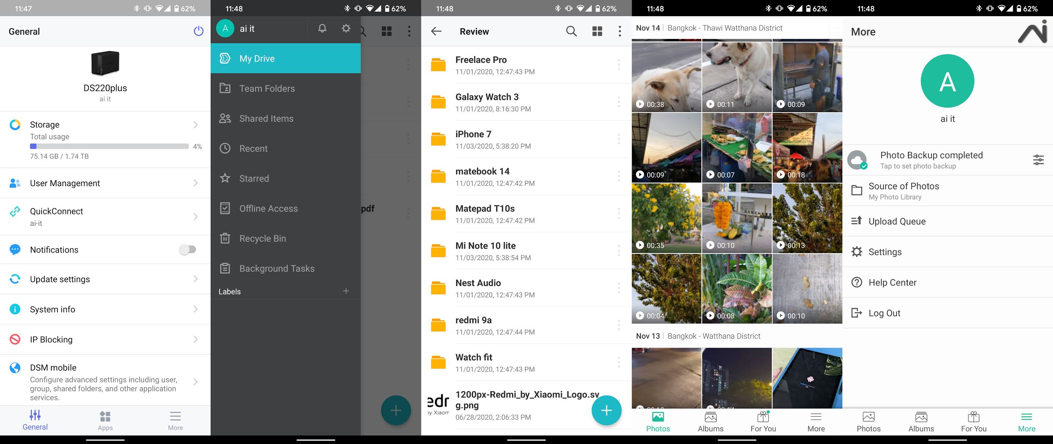Expand Storage details chevron
1053x444 pixels.
[x=195, y=124]
